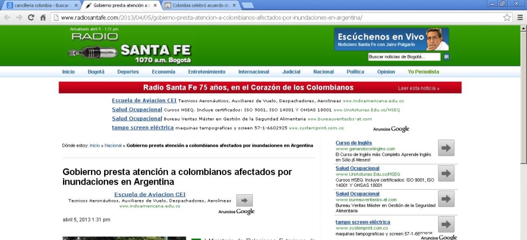The image size is (527, 240).
Task: Switch to the 'cancilleria colombia - Buscar' tab
Action: coord(42,5)
